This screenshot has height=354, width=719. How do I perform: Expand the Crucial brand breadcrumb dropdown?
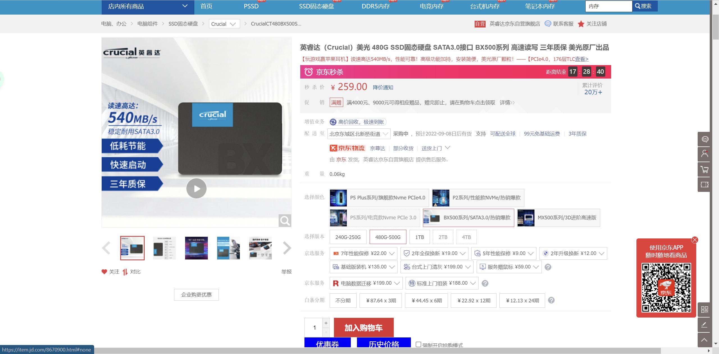(x=224, y=24)
